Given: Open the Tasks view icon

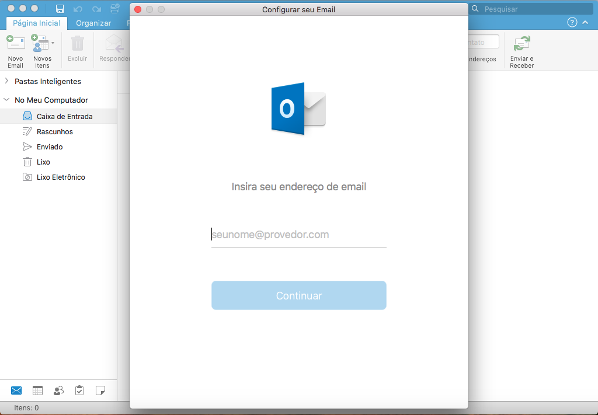Looking at the screenshot, I should (x=79, y=390).
